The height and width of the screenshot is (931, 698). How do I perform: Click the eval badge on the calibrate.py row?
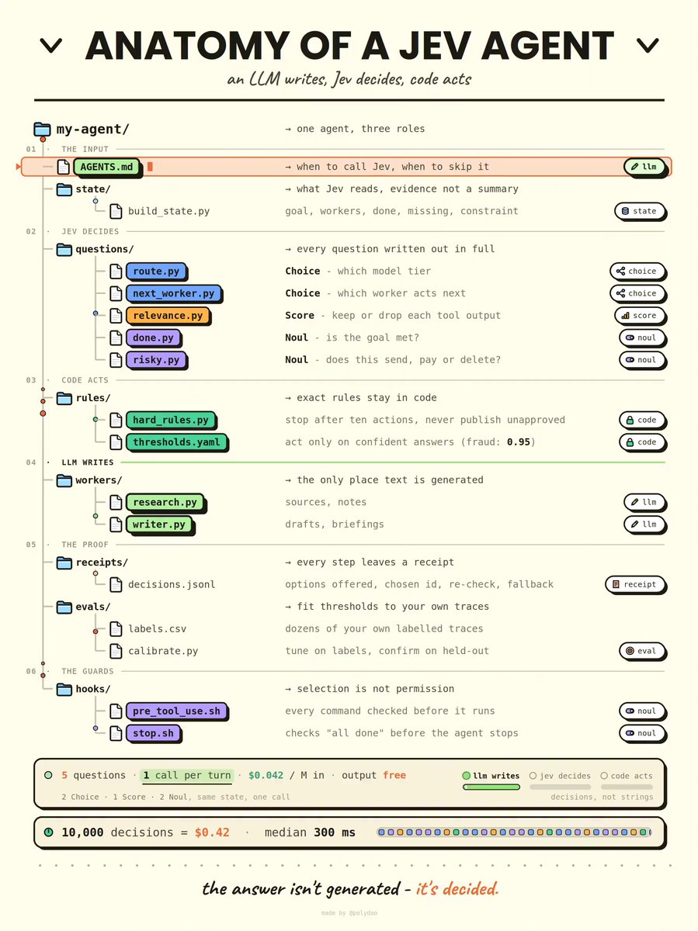[x=641, y=651]
